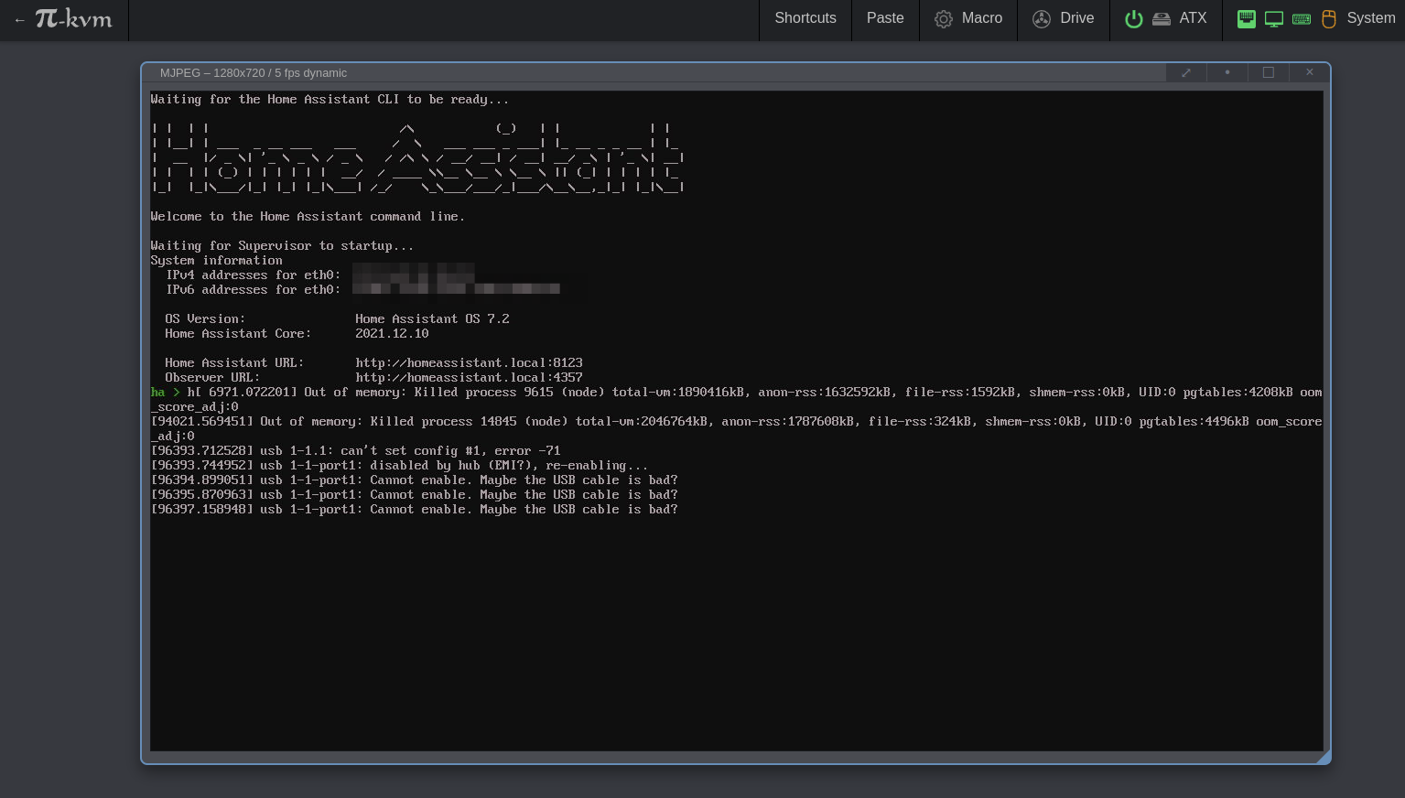This screenshot has width=1405, height=798.
Task: Switch stream window to full-tab mode
Action: click(1186, 72)
